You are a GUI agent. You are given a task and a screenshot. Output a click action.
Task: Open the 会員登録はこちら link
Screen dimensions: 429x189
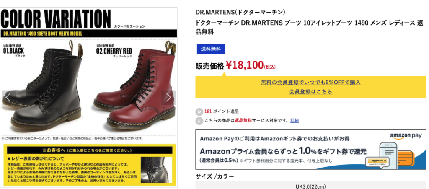(310, 92)
